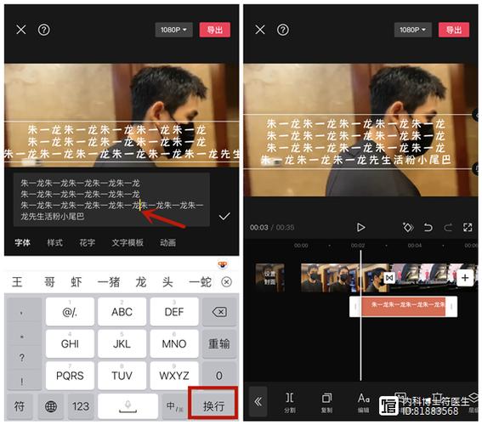
Task: Switch to the 动画 tab
Action: [x=167, y=243]
